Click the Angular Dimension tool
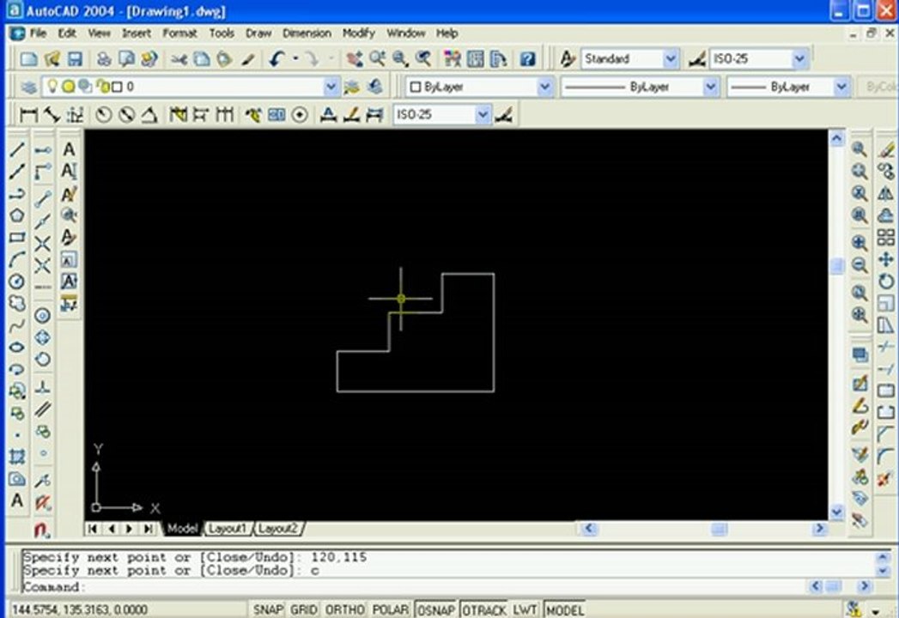This screenshot has width=899, height=618. point(149,115)
